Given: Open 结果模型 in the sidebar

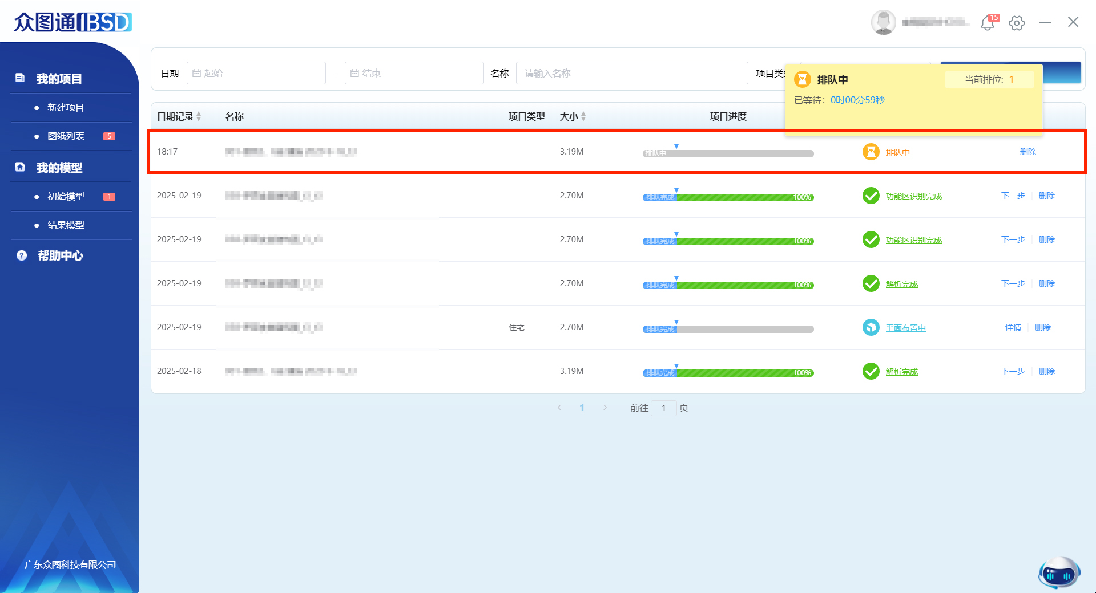Looking at the screenshot, I should pyautogui.click(x=66, y=225).
